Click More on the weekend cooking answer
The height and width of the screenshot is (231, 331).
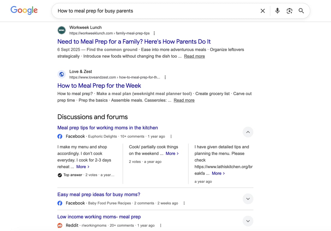170,153
